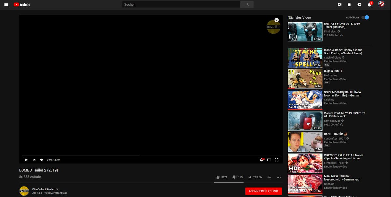Toggle the Autoplay switch
Viewport: 391px width, 197px height.
click(365, 17)
